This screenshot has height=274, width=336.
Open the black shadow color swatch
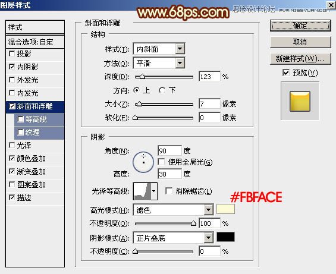[225, 237]
